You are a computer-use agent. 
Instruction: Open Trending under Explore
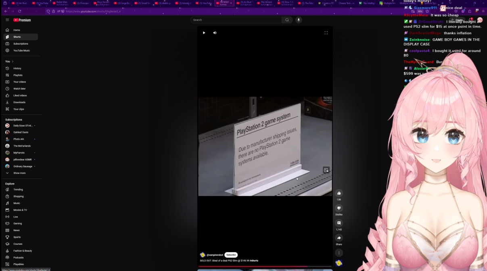[x=21, y=190]
